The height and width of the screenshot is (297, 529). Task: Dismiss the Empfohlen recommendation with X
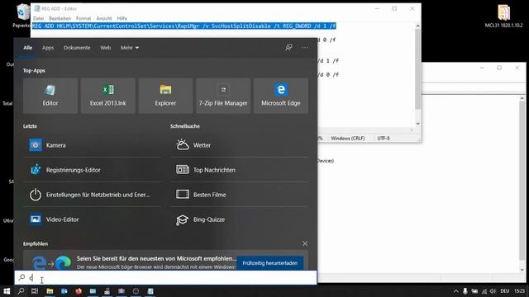pyautogui.click(x=305, y=243)
